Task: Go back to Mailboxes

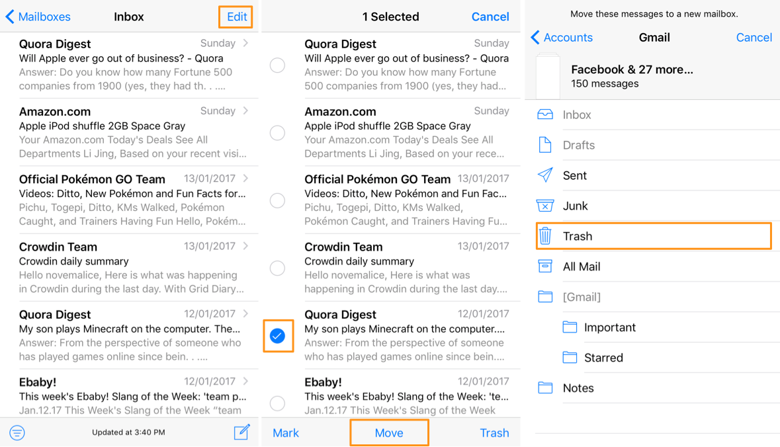Action: pyautogui.click(x=38, y=17)
